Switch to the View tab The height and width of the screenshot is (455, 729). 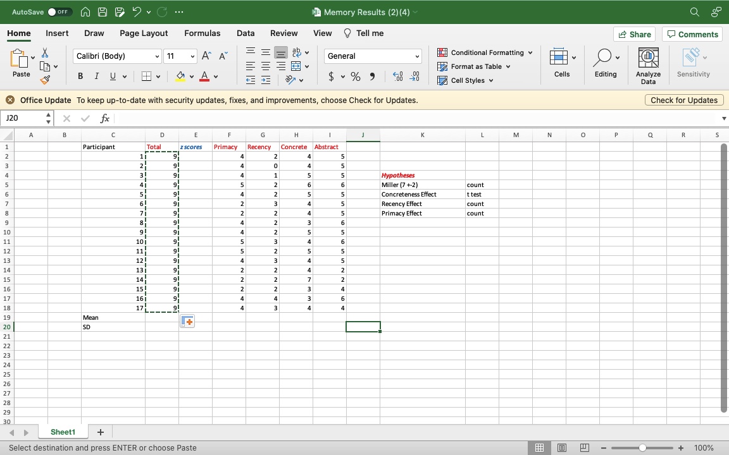point(322,33)
